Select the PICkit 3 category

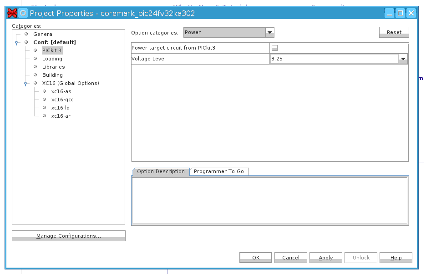point(51,50)
